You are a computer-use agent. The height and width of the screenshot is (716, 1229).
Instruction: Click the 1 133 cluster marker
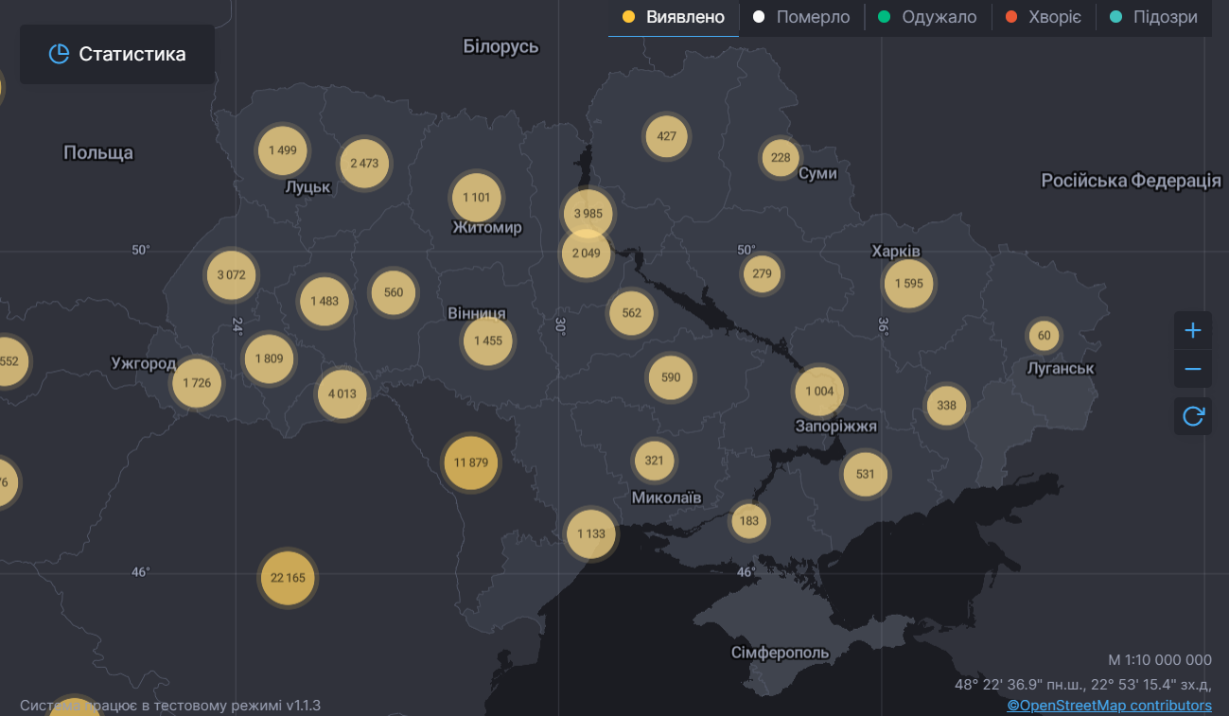[x=591, y=533]
